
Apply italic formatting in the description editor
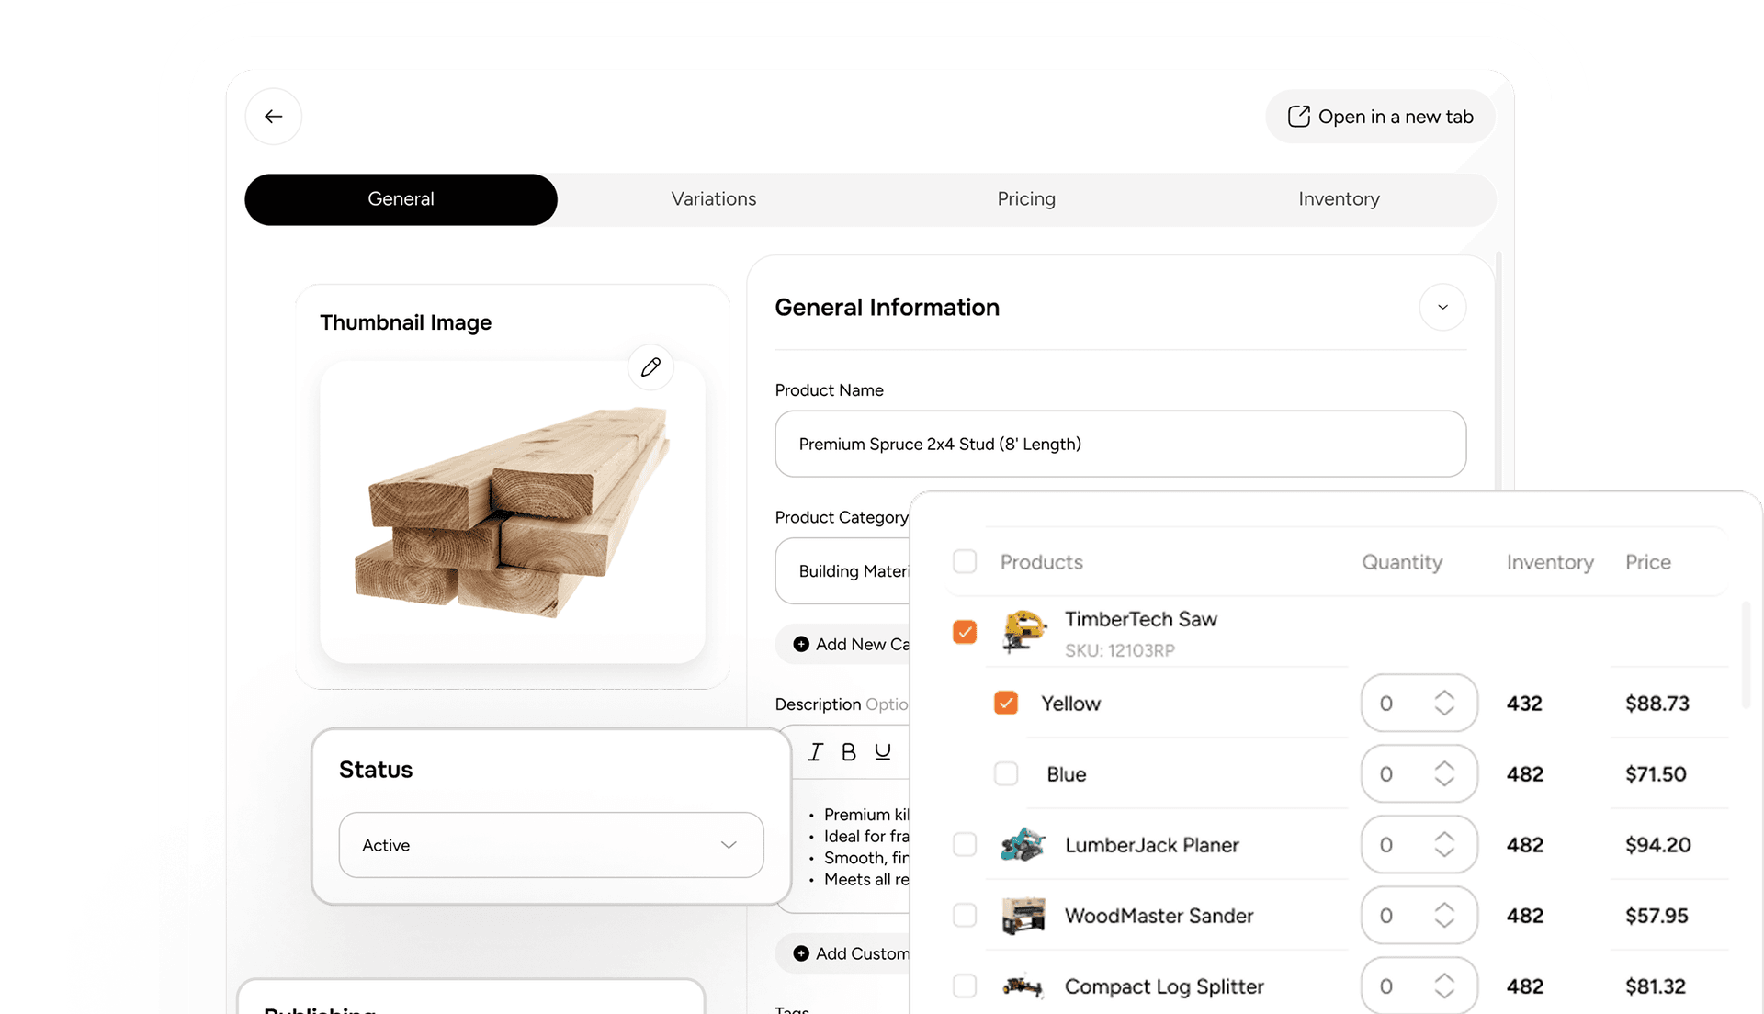coord(815,751)
